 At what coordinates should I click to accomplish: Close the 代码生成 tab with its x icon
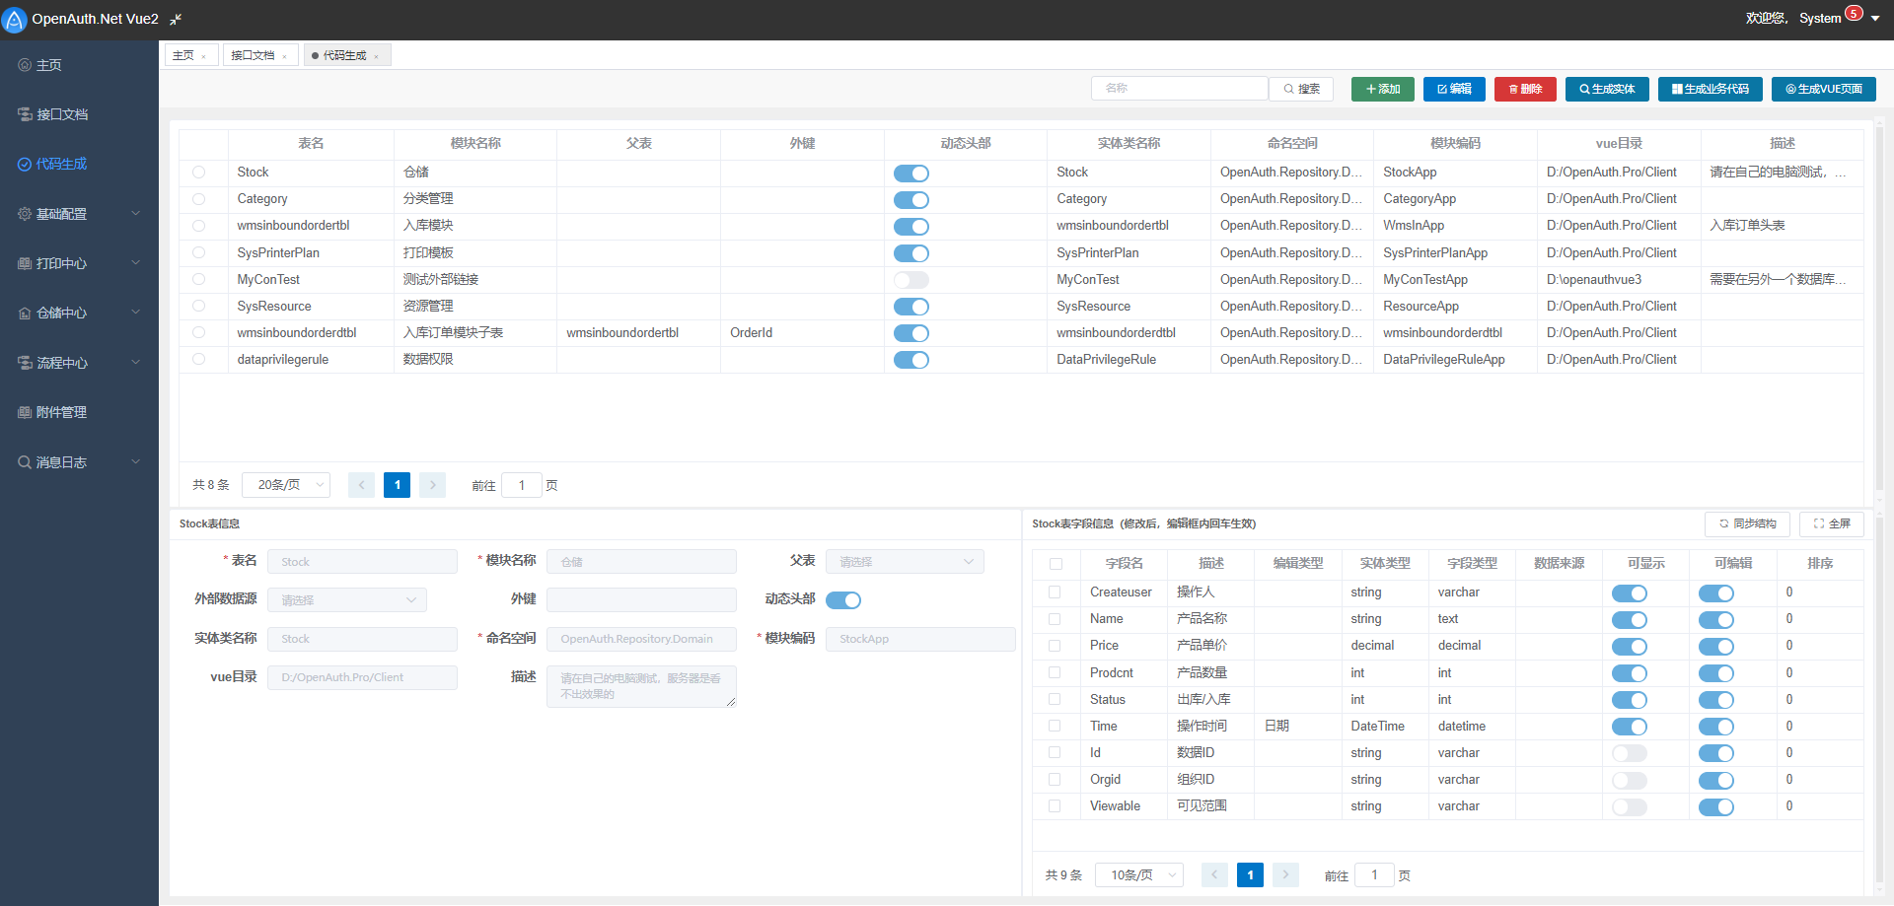377,56
